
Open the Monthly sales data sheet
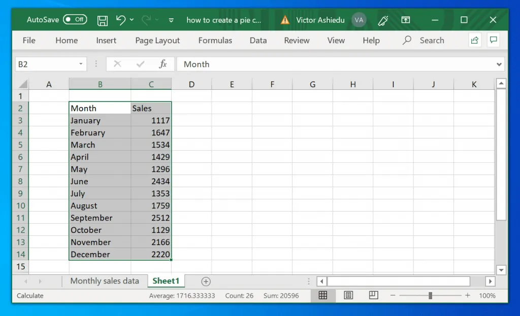click(105, 280)
